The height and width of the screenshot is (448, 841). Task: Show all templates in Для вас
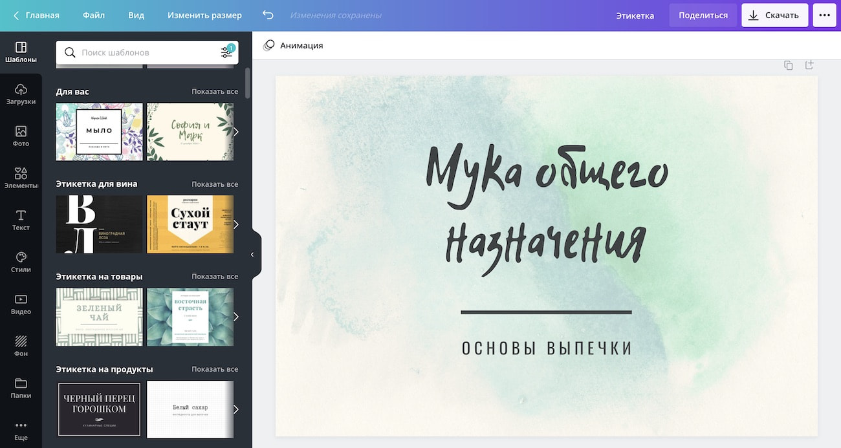pos(215,92)
